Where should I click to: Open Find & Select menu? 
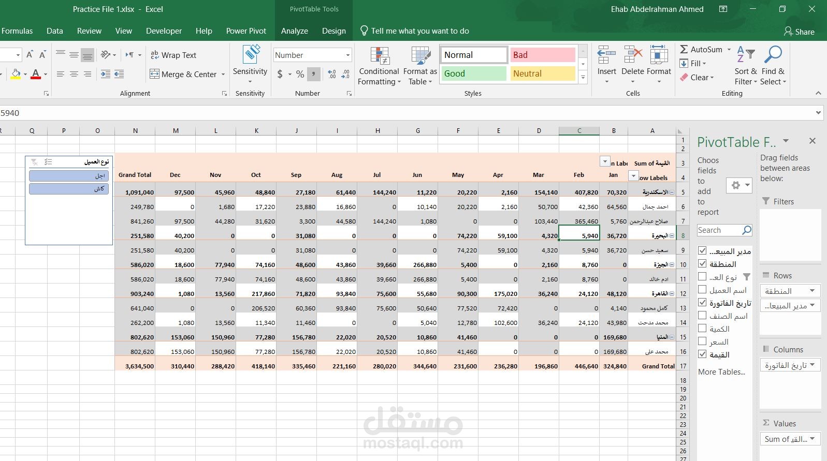773,66
